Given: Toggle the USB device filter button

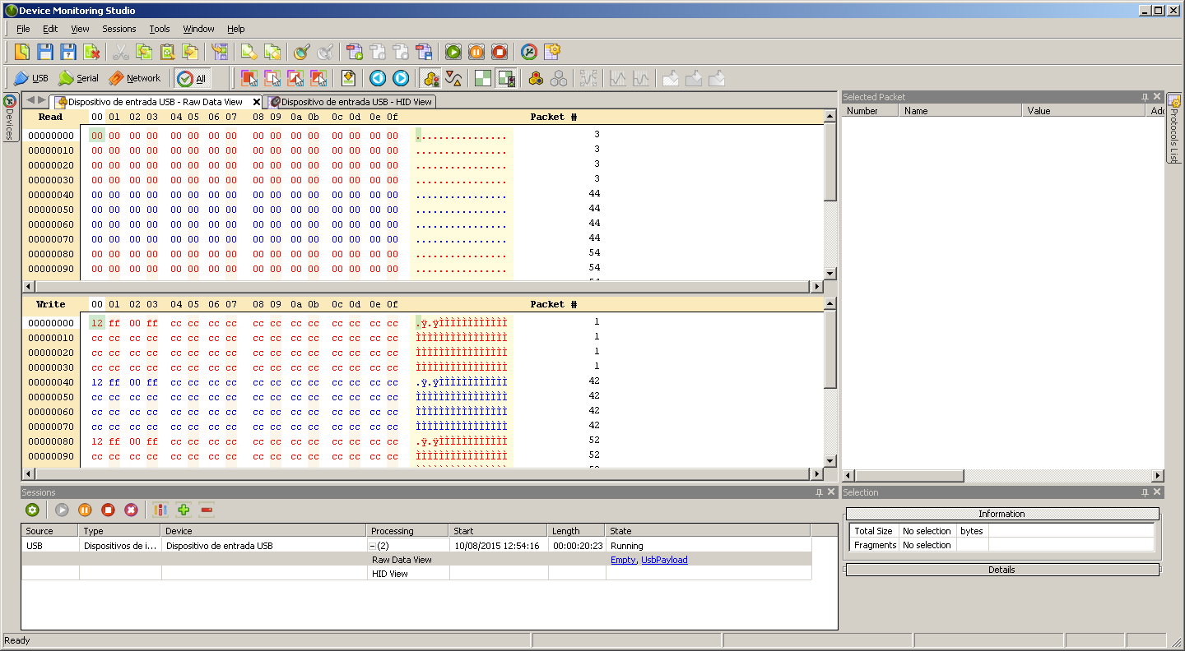Looking at the screenshot, I should point(31,78).
